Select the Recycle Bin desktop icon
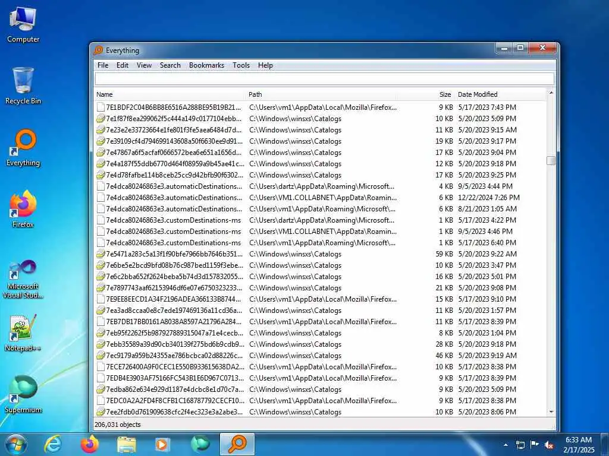 click(23, 85)
